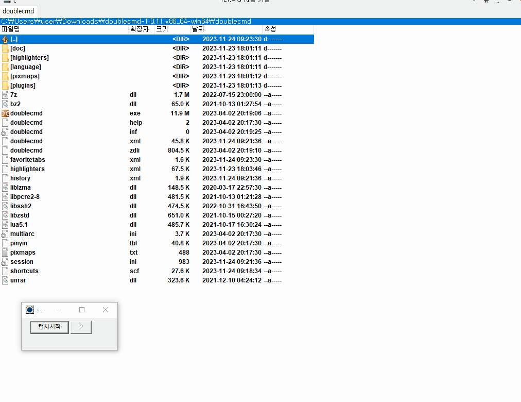Click the multiarc ini gear icon
This screenshot has width=521, height=402.
click(x=5, y=234)
